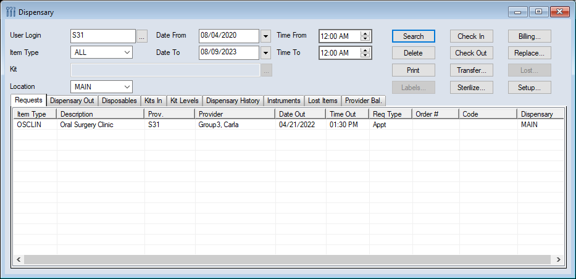Image resolution: width=576 pixels, height=279 pixels.
Task: Click the Billing button
Action: (x=529, y=36)
